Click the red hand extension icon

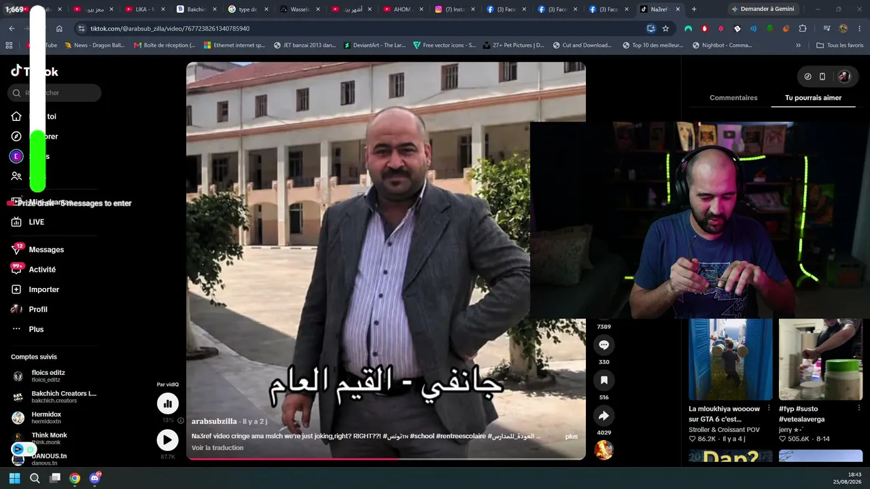coord(705,29)
